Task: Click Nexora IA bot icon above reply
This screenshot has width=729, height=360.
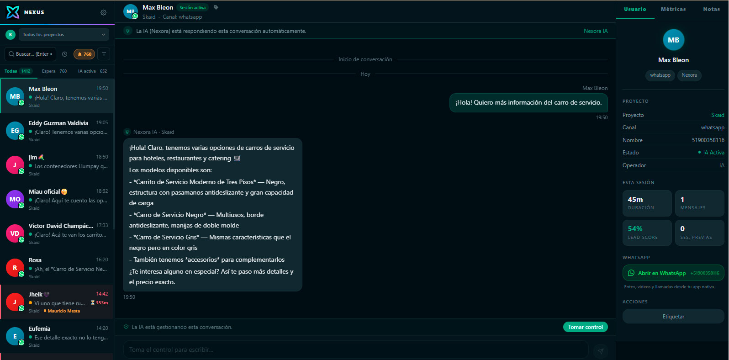Action: pyautogui.click(x=127, y=132)
